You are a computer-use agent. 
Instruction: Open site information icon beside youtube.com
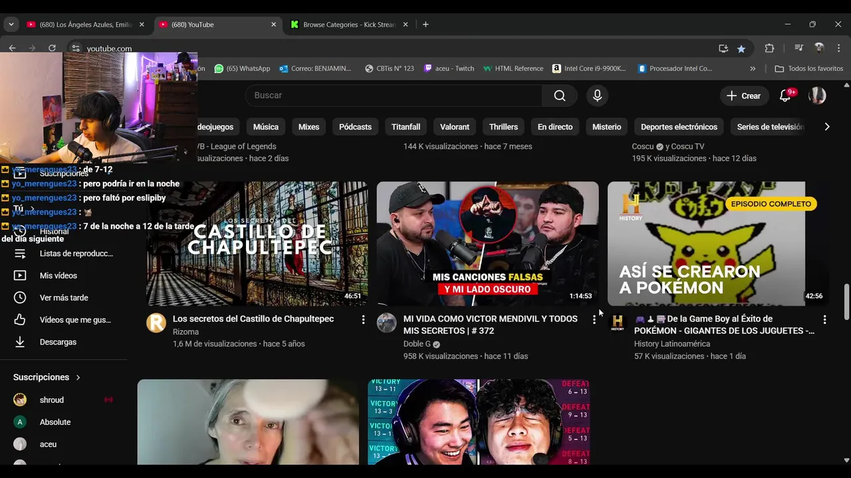76,48
